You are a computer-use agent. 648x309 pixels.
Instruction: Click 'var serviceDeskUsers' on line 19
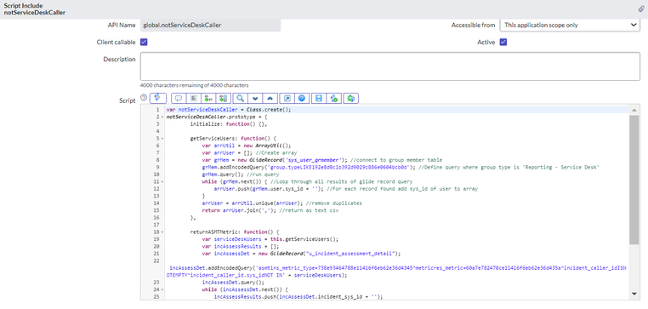click(270, 238)
